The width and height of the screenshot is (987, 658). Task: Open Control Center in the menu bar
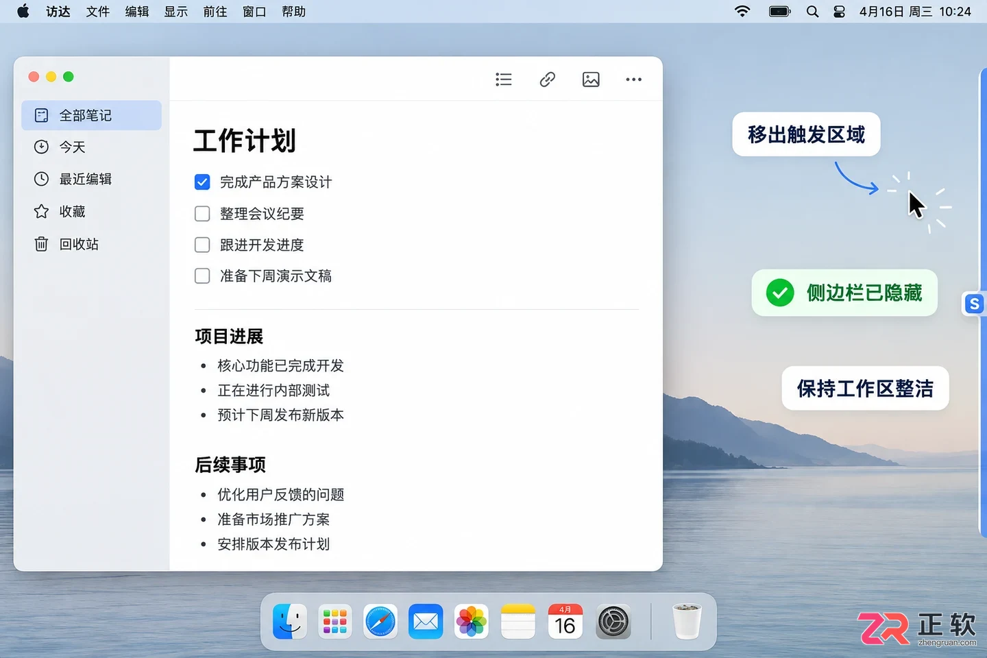839,12
